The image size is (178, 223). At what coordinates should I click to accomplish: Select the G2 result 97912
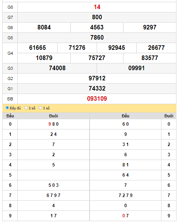point(97,78)
